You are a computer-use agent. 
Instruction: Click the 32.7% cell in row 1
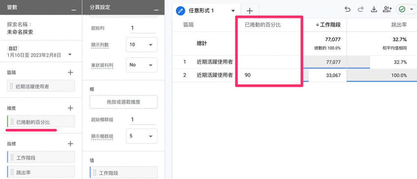[401, 62]
